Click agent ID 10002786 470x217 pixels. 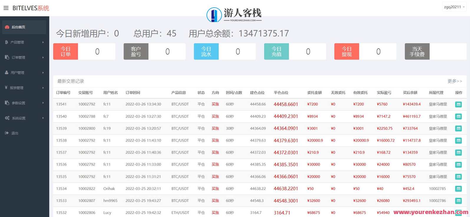coord(437,201)
